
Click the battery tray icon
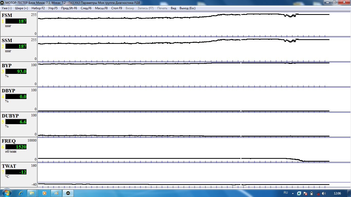(311, 193)
